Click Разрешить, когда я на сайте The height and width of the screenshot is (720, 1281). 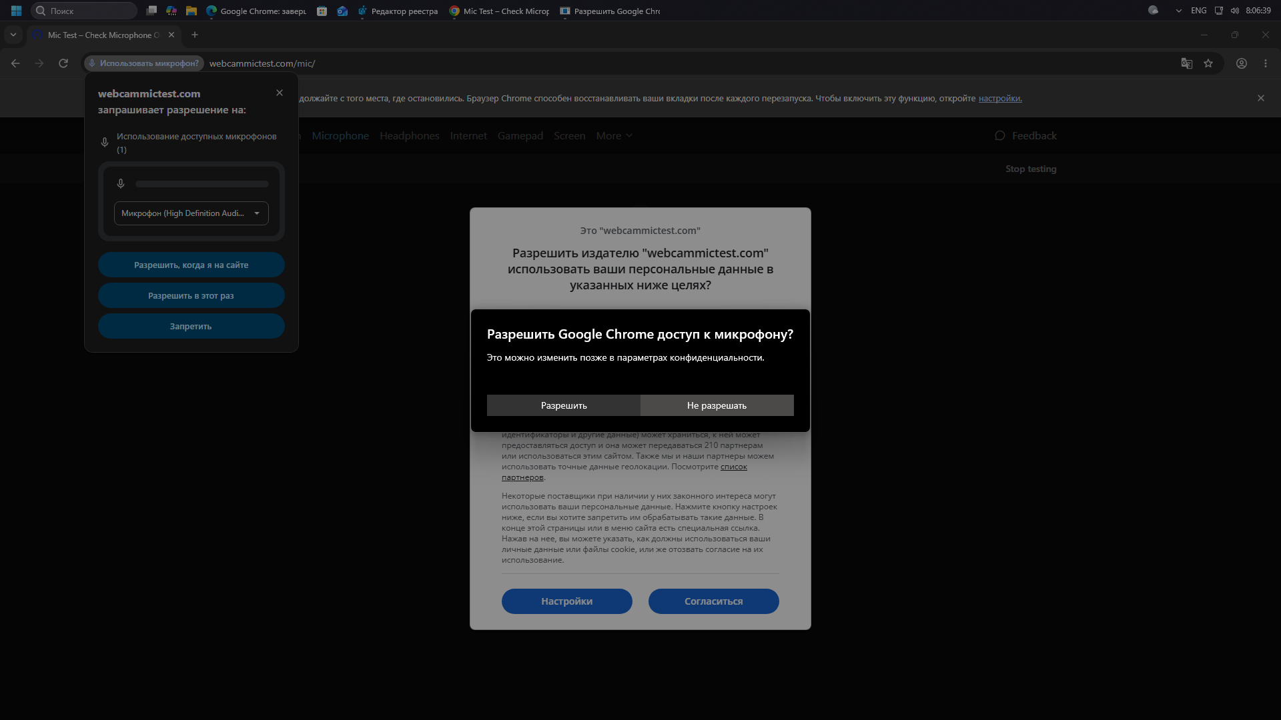[191, 265]
